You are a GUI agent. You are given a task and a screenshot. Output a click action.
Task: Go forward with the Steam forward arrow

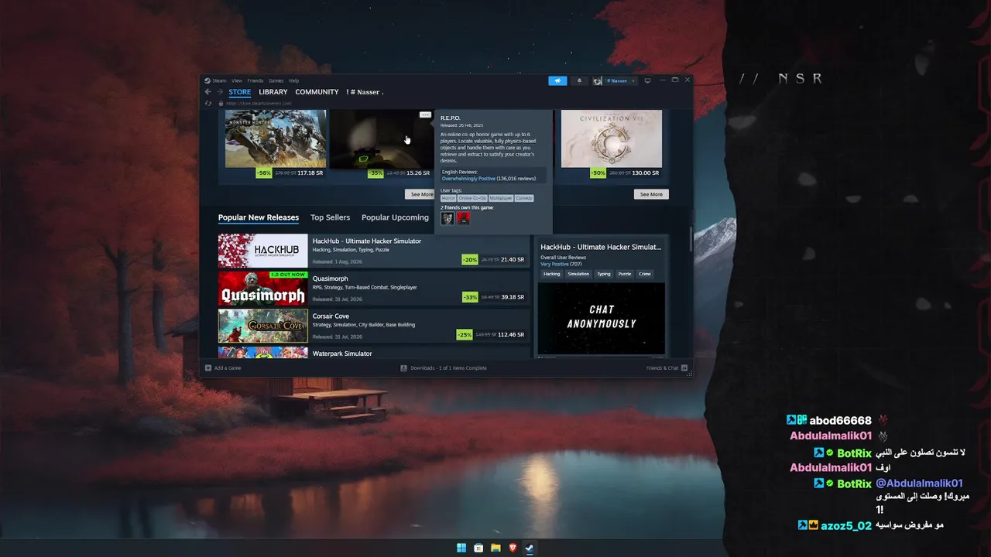[219, 92]
